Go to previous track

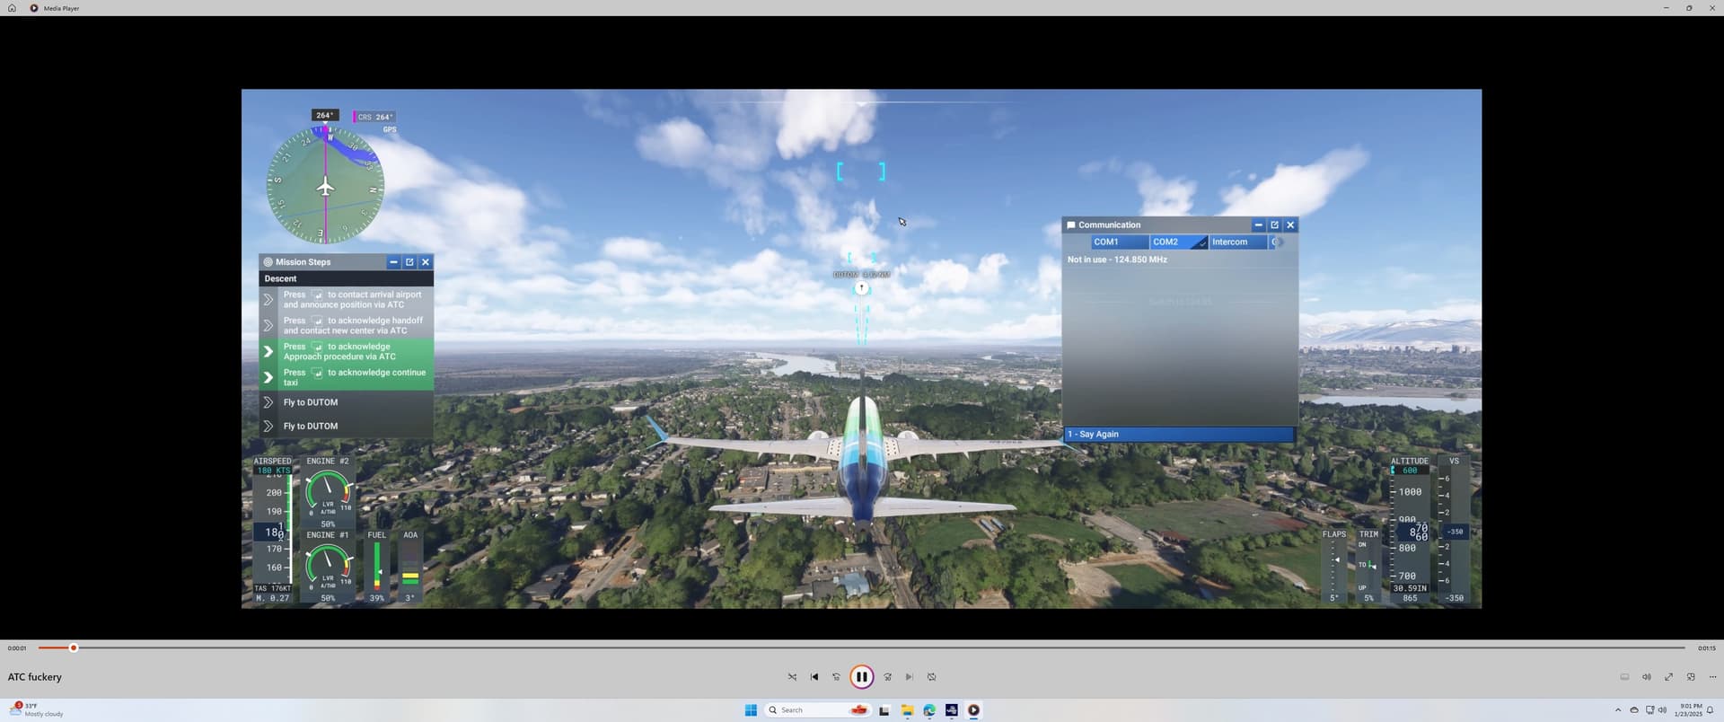tap(814, 677)
